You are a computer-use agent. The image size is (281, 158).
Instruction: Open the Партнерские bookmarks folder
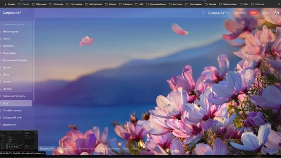coord(228,4)
